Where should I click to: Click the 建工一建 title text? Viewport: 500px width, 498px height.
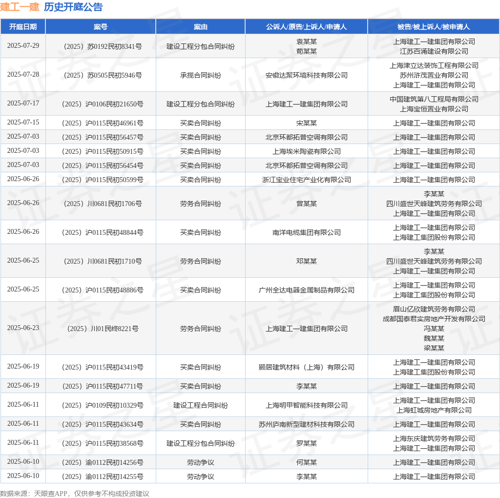point(20,7)
